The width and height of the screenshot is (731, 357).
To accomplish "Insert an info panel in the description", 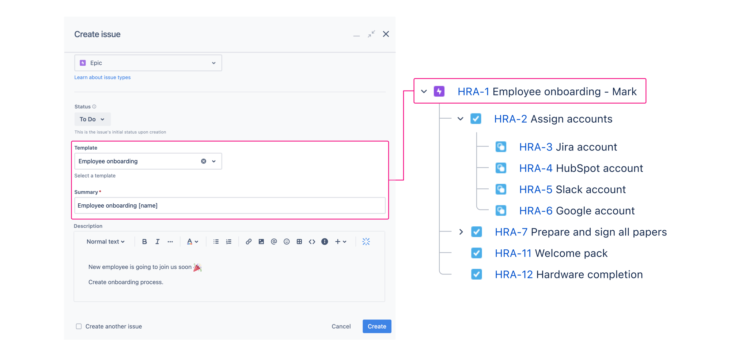I will pyautogui.click(x=325, y=241).
